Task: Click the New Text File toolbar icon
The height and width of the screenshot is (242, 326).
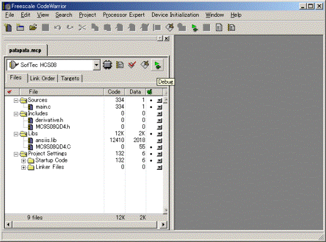Action: click(8, 28)
